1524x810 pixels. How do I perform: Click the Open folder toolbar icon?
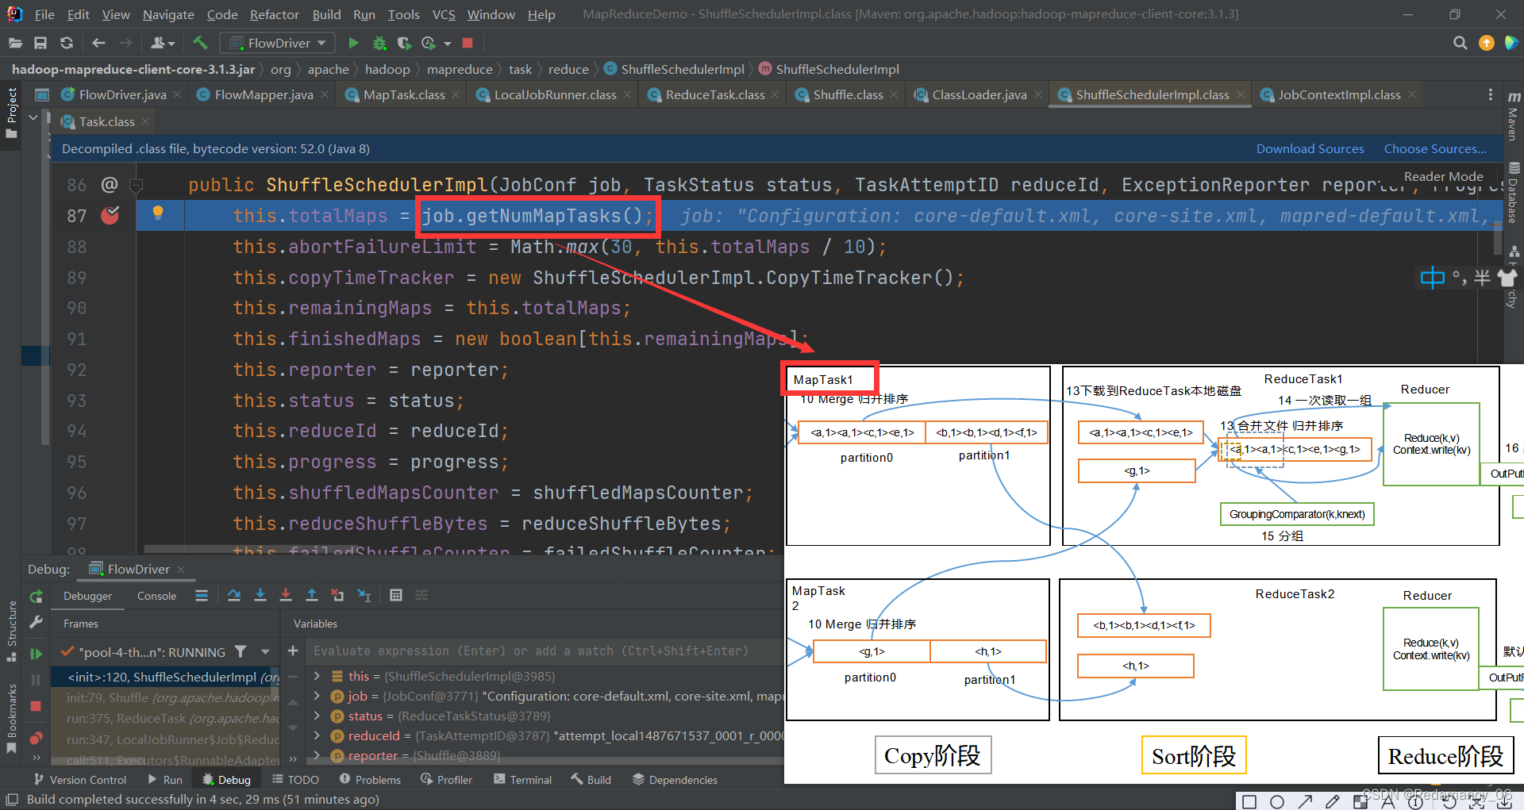click(x=14, y=43)
